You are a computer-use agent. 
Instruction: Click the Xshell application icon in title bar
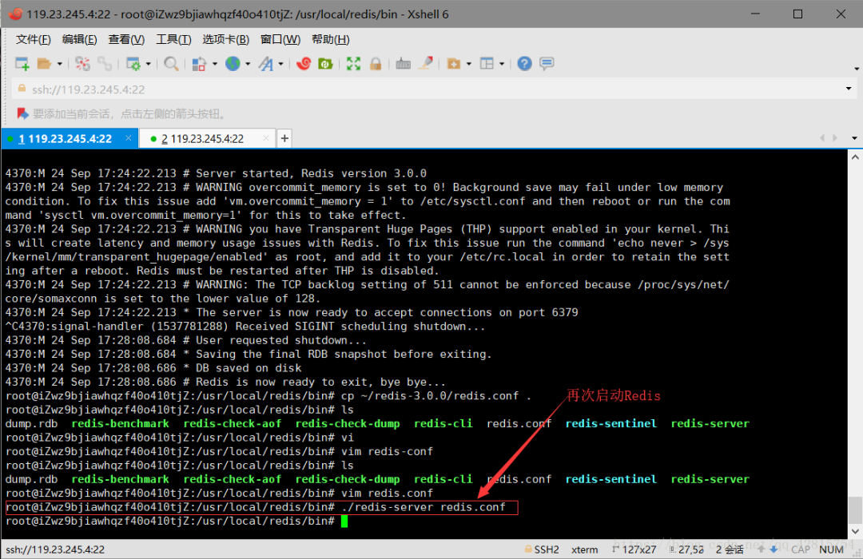[15, 14]
